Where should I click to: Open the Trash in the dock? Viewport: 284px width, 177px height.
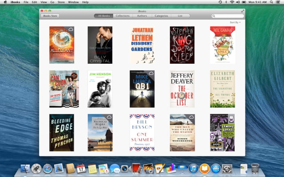point(255,169)
